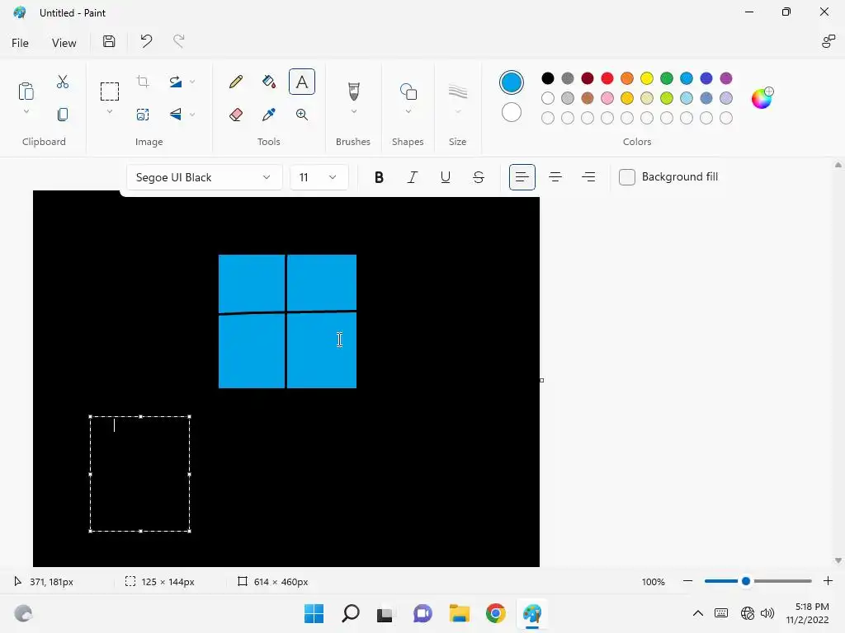Image resolution: width=845 pixels, height=633 pixels.
Task: Open the File menu
Action: (x=20, y=43)
